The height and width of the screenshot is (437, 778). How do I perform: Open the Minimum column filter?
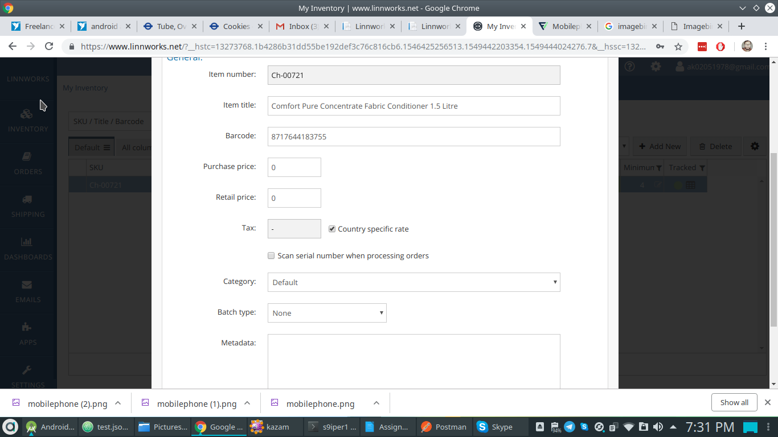pos(659,168)
